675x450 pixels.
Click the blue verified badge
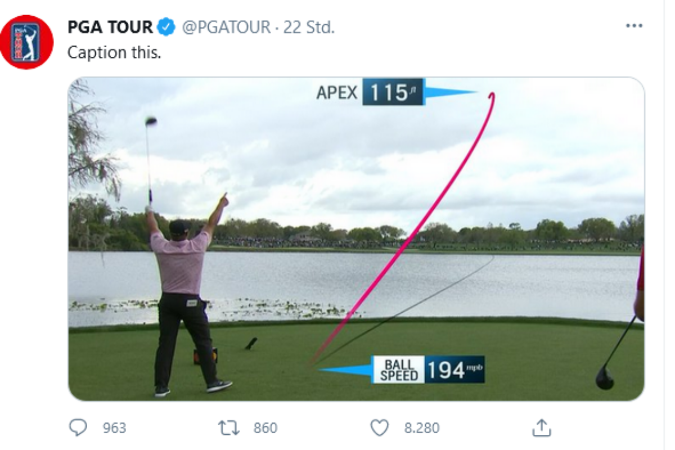point(166,27)
